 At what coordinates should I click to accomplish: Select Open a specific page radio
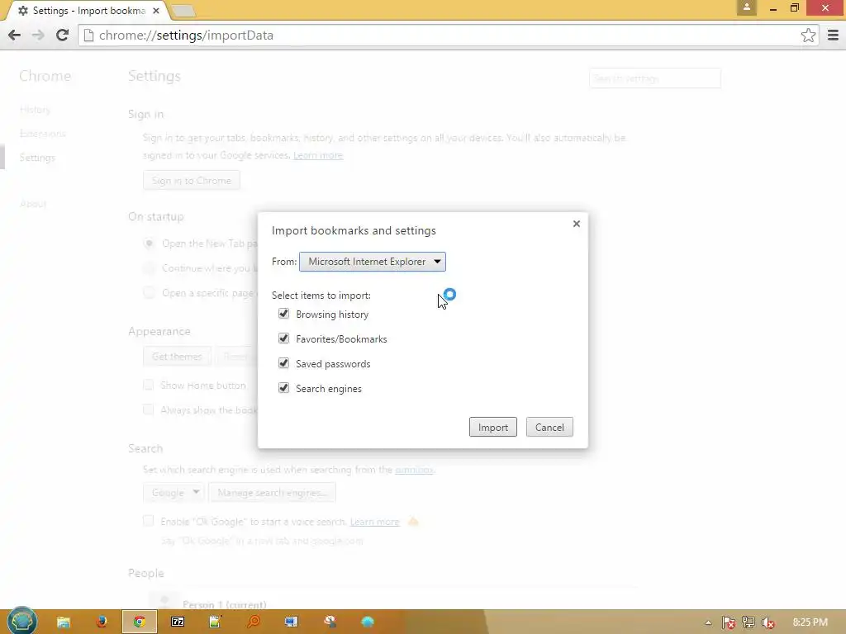click(149, 293)
